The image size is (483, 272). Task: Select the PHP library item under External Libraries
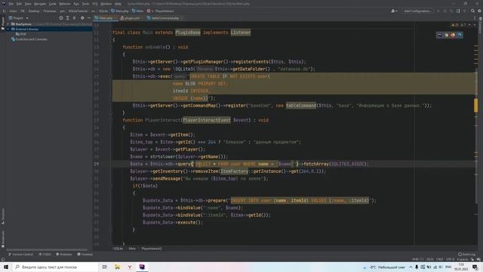(x=21, y=34)
